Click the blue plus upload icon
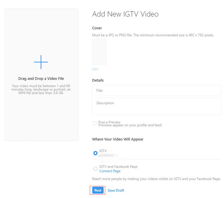224x198 pixels. [41, 62]
